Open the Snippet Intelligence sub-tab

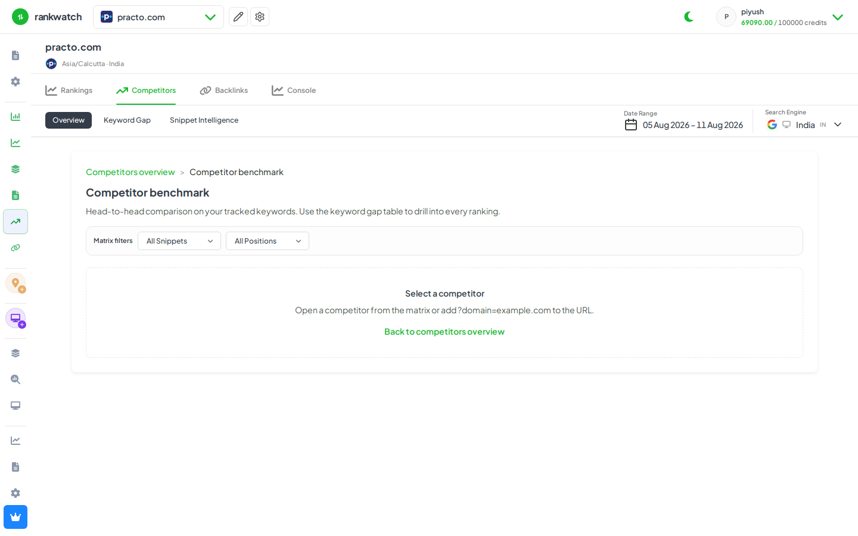point(204,120)
